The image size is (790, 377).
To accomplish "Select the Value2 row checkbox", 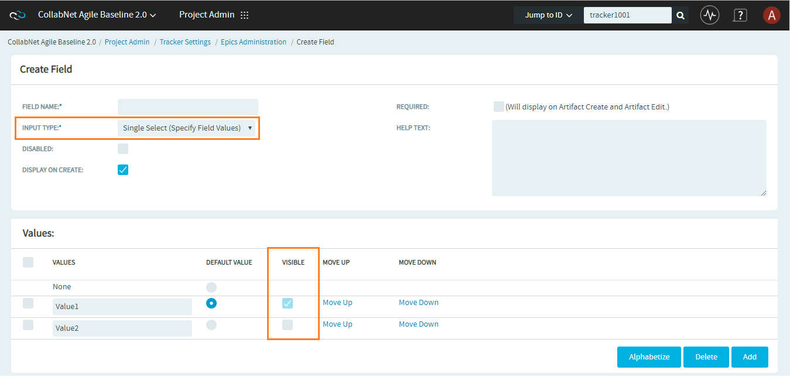I will pos(28,325).
